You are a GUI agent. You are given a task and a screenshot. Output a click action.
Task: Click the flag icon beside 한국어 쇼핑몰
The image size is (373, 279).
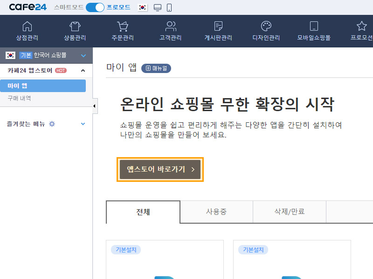tap(10, 55)
